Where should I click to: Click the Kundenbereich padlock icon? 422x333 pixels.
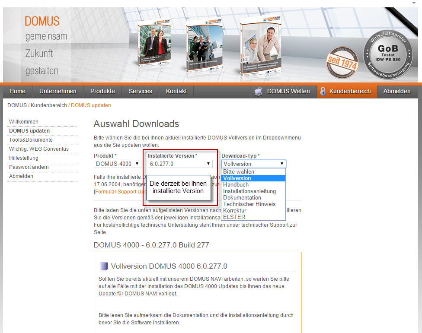(323, 92)
